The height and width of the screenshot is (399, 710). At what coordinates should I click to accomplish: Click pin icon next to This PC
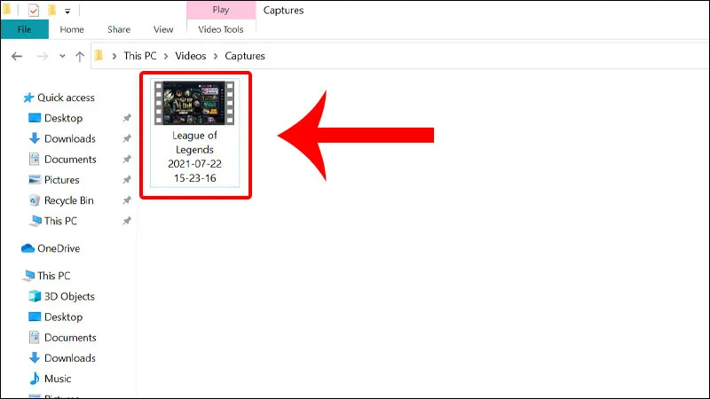(127, 221)
